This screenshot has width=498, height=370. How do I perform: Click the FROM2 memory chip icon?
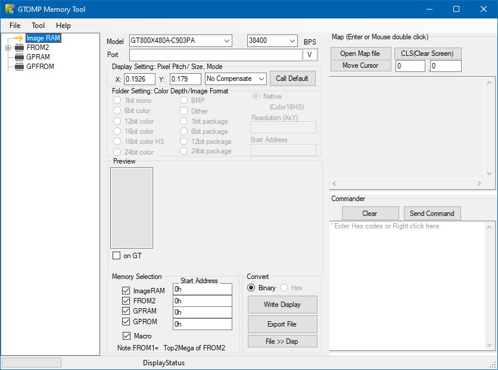click(19, 48)
